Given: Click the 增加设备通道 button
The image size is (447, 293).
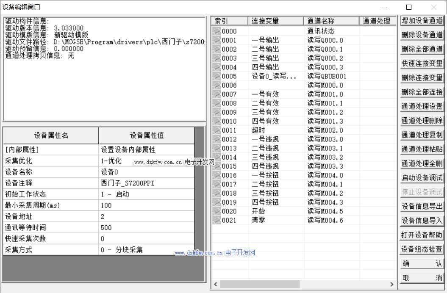Looking at the screenshot, I should click(x=422, y=21).
